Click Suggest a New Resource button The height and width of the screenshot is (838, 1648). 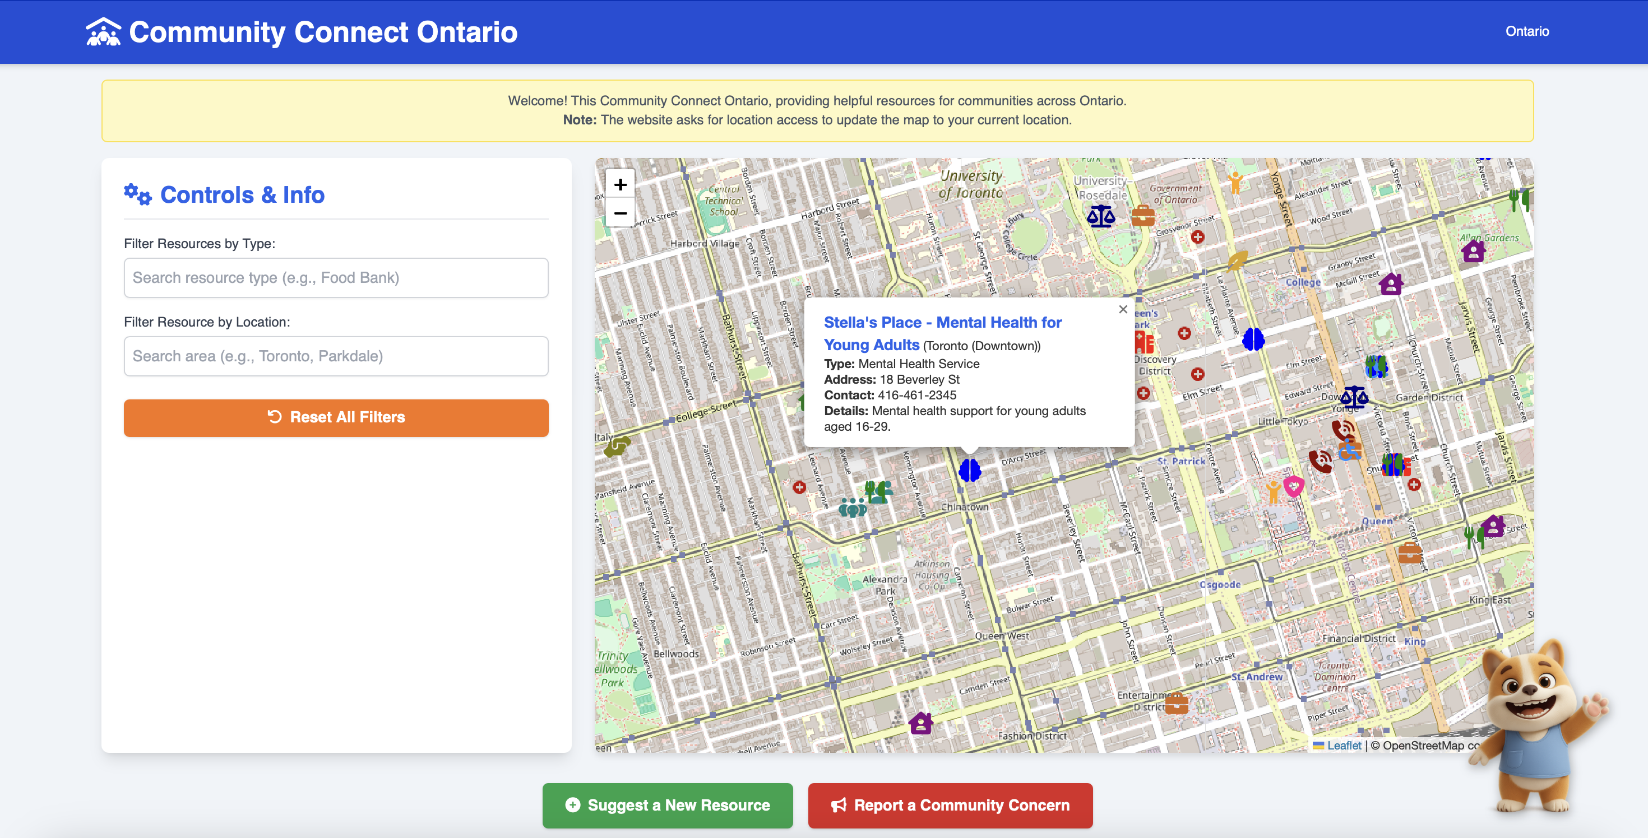pyautogui.click(x=667, y=805)
